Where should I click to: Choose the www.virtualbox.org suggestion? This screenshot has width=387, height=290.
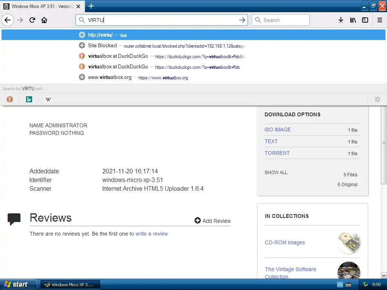pyautogui.click(x=193, y=77)
